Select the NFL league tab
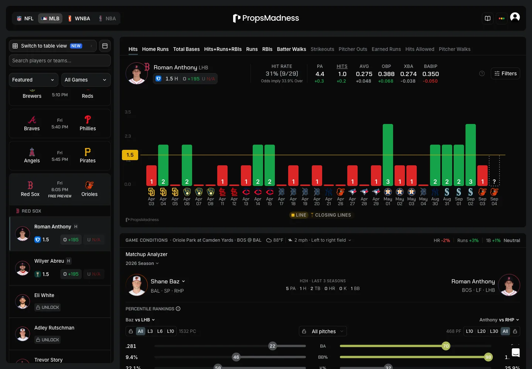Viewport: 532px width, 369px height. [x=25, y=18]
